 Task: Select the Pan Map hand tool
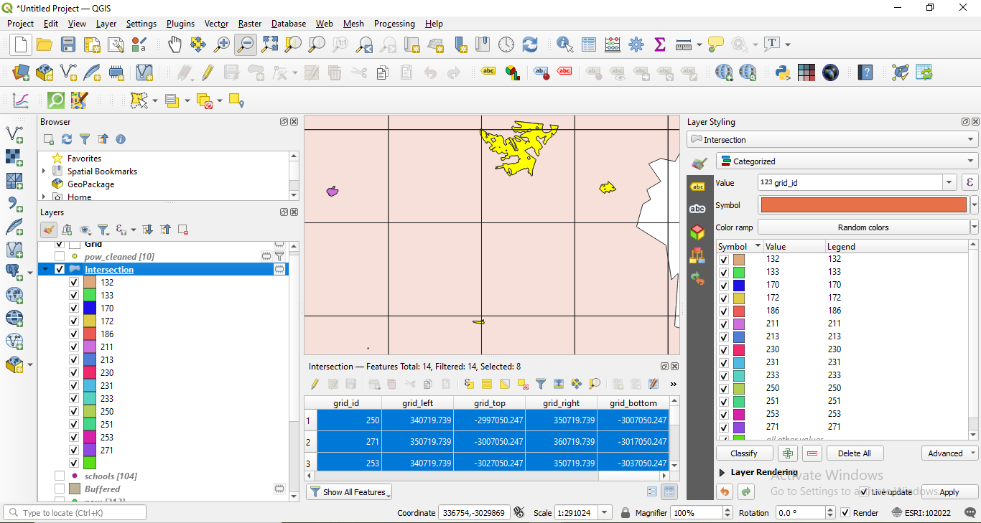pos(175,44)
